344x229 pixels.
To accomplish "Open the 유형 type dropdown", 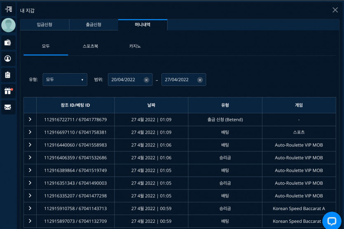I will (65, 79).
